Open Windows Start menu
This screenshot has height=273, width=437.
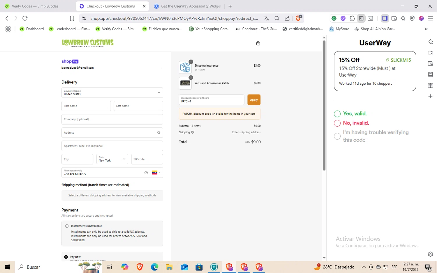(7, 267)
